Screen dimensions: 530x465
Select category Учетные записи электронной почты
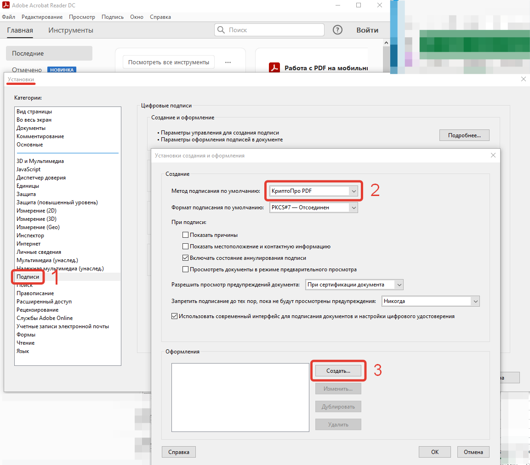(63, 326)
